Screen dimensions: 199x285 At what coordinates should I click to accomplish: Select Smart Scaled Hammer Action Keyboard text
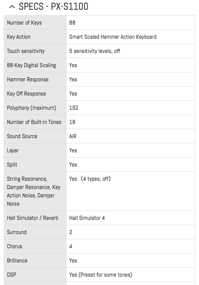pyautogui.click(x=113, y=37)
